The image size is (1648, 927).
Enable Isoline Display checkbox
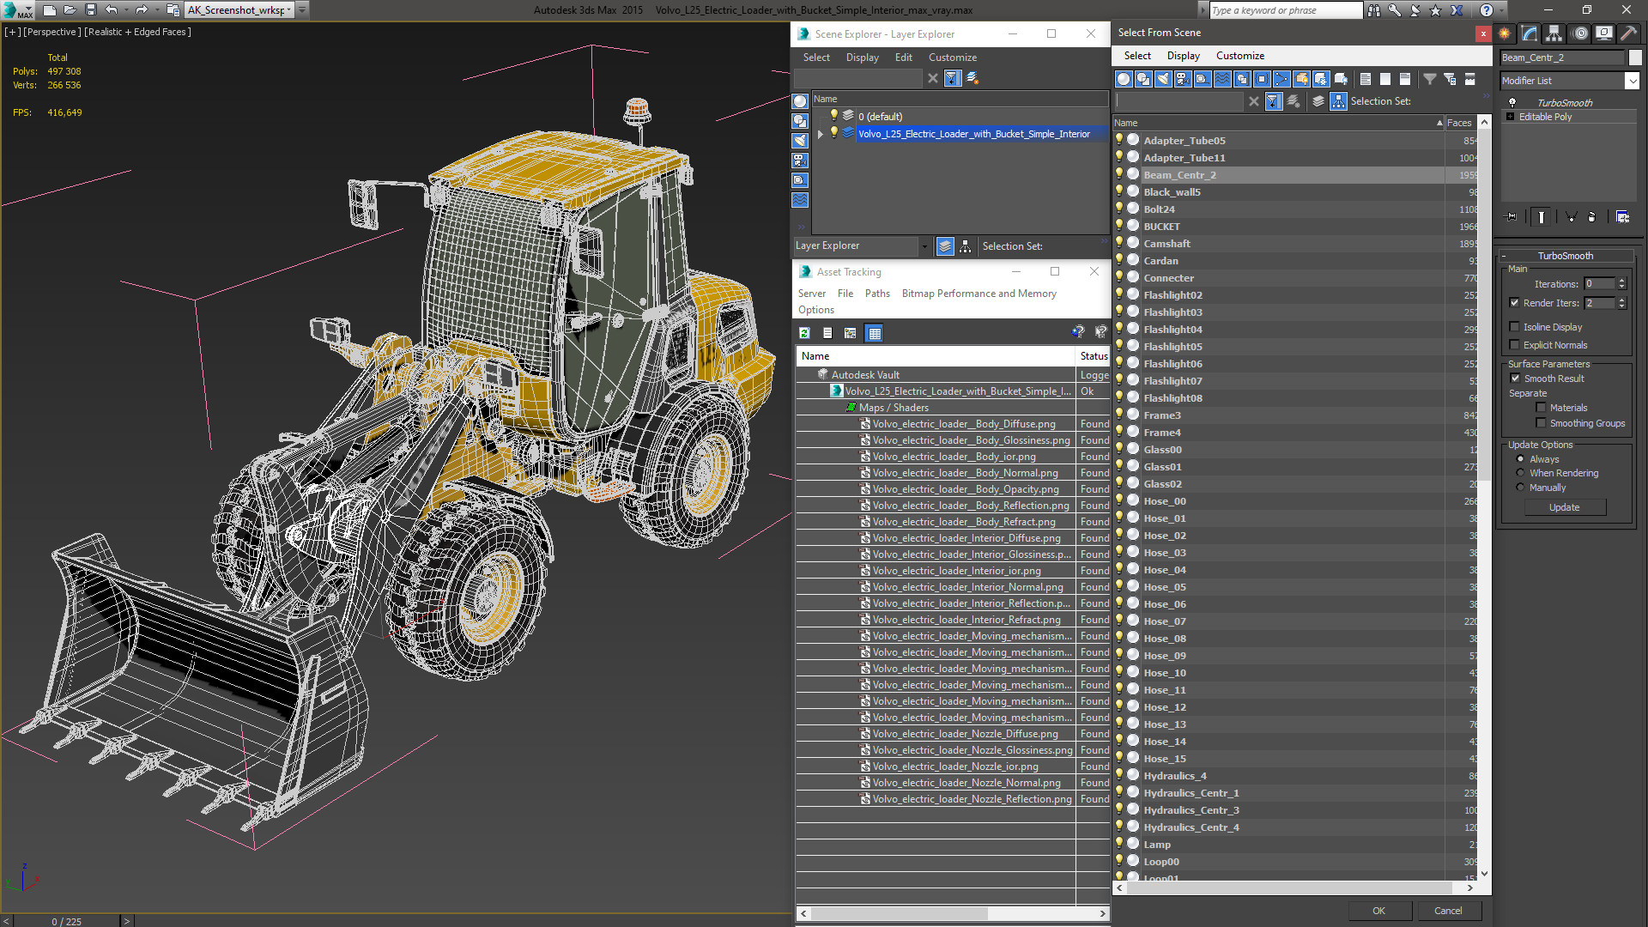point(1514,327)
